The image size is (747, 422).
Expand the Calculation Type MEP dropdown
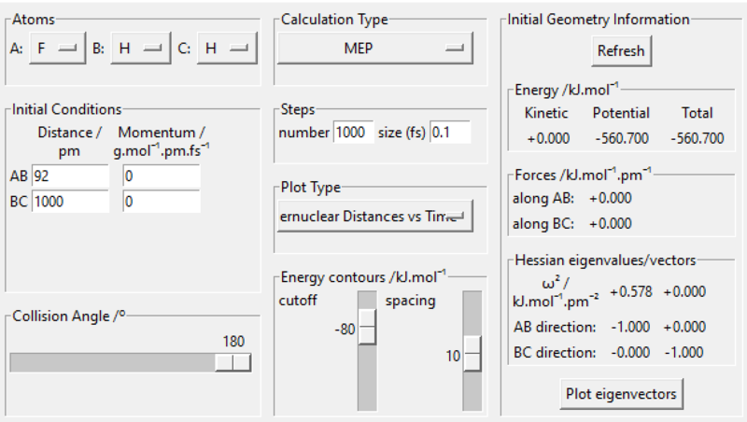pyautogui.click(x=374, y=49)
